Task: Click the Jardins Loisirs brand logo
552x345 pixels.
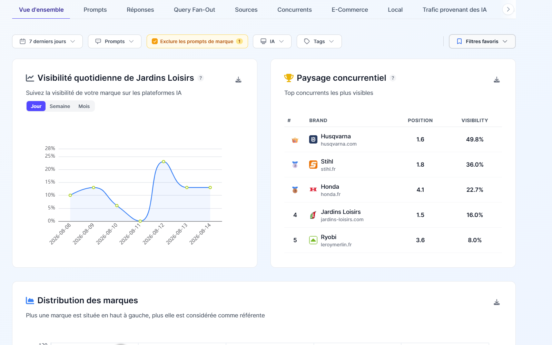Action: click(313, 215)
